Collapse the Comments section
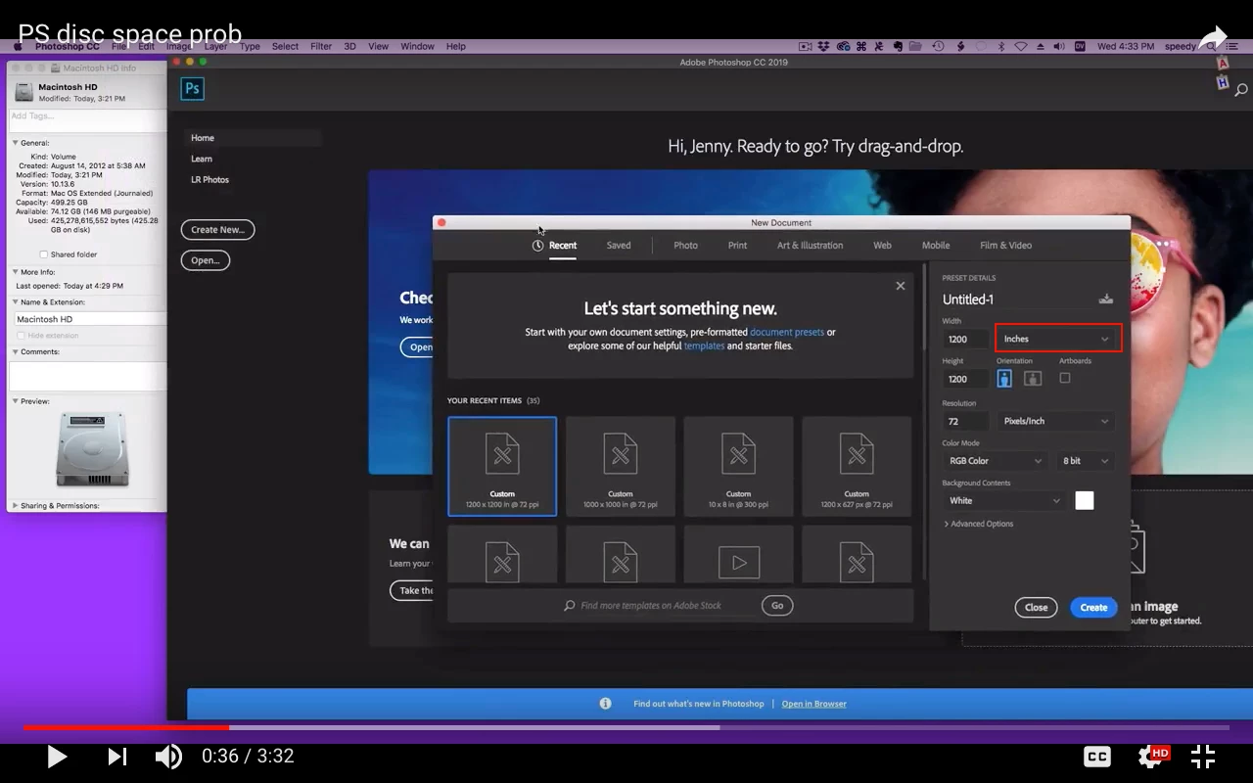The width and height of the screenshot is (1253, 783). coord(16,351)
